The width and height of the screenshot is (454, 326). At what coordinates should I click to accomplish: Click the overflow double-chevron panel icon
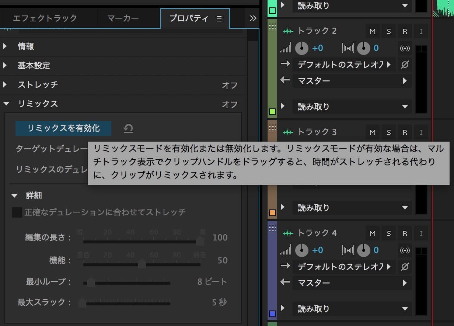253,18
